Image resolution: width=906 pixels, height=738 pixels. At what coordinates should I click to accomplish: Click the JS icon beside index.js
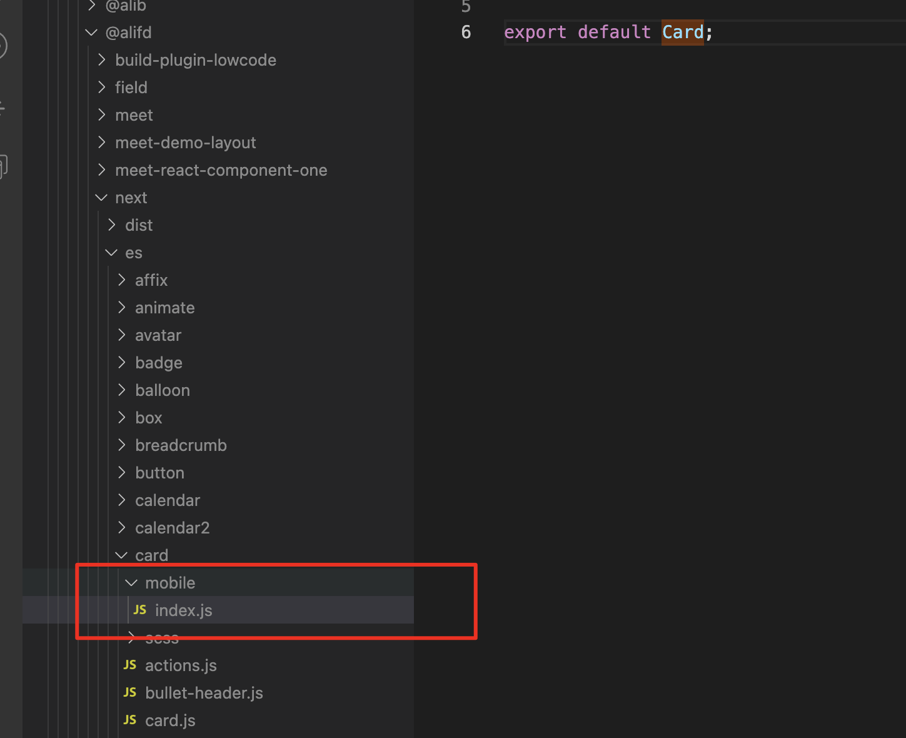coord(140,610)
